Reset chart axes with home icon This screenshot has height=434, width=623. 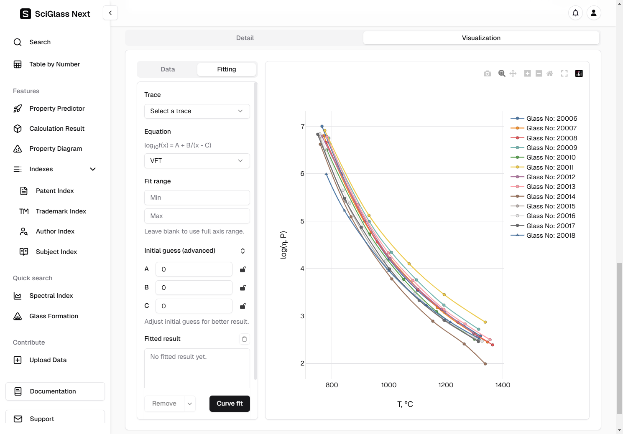[x=550, y=74]
